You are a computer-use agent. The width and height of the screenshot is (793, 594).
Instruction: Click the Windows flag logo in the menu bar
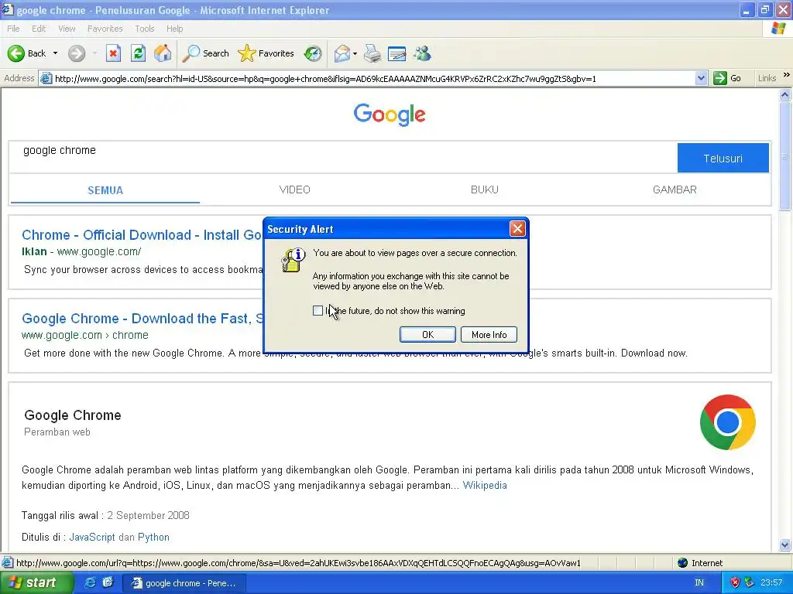[778, 29]
